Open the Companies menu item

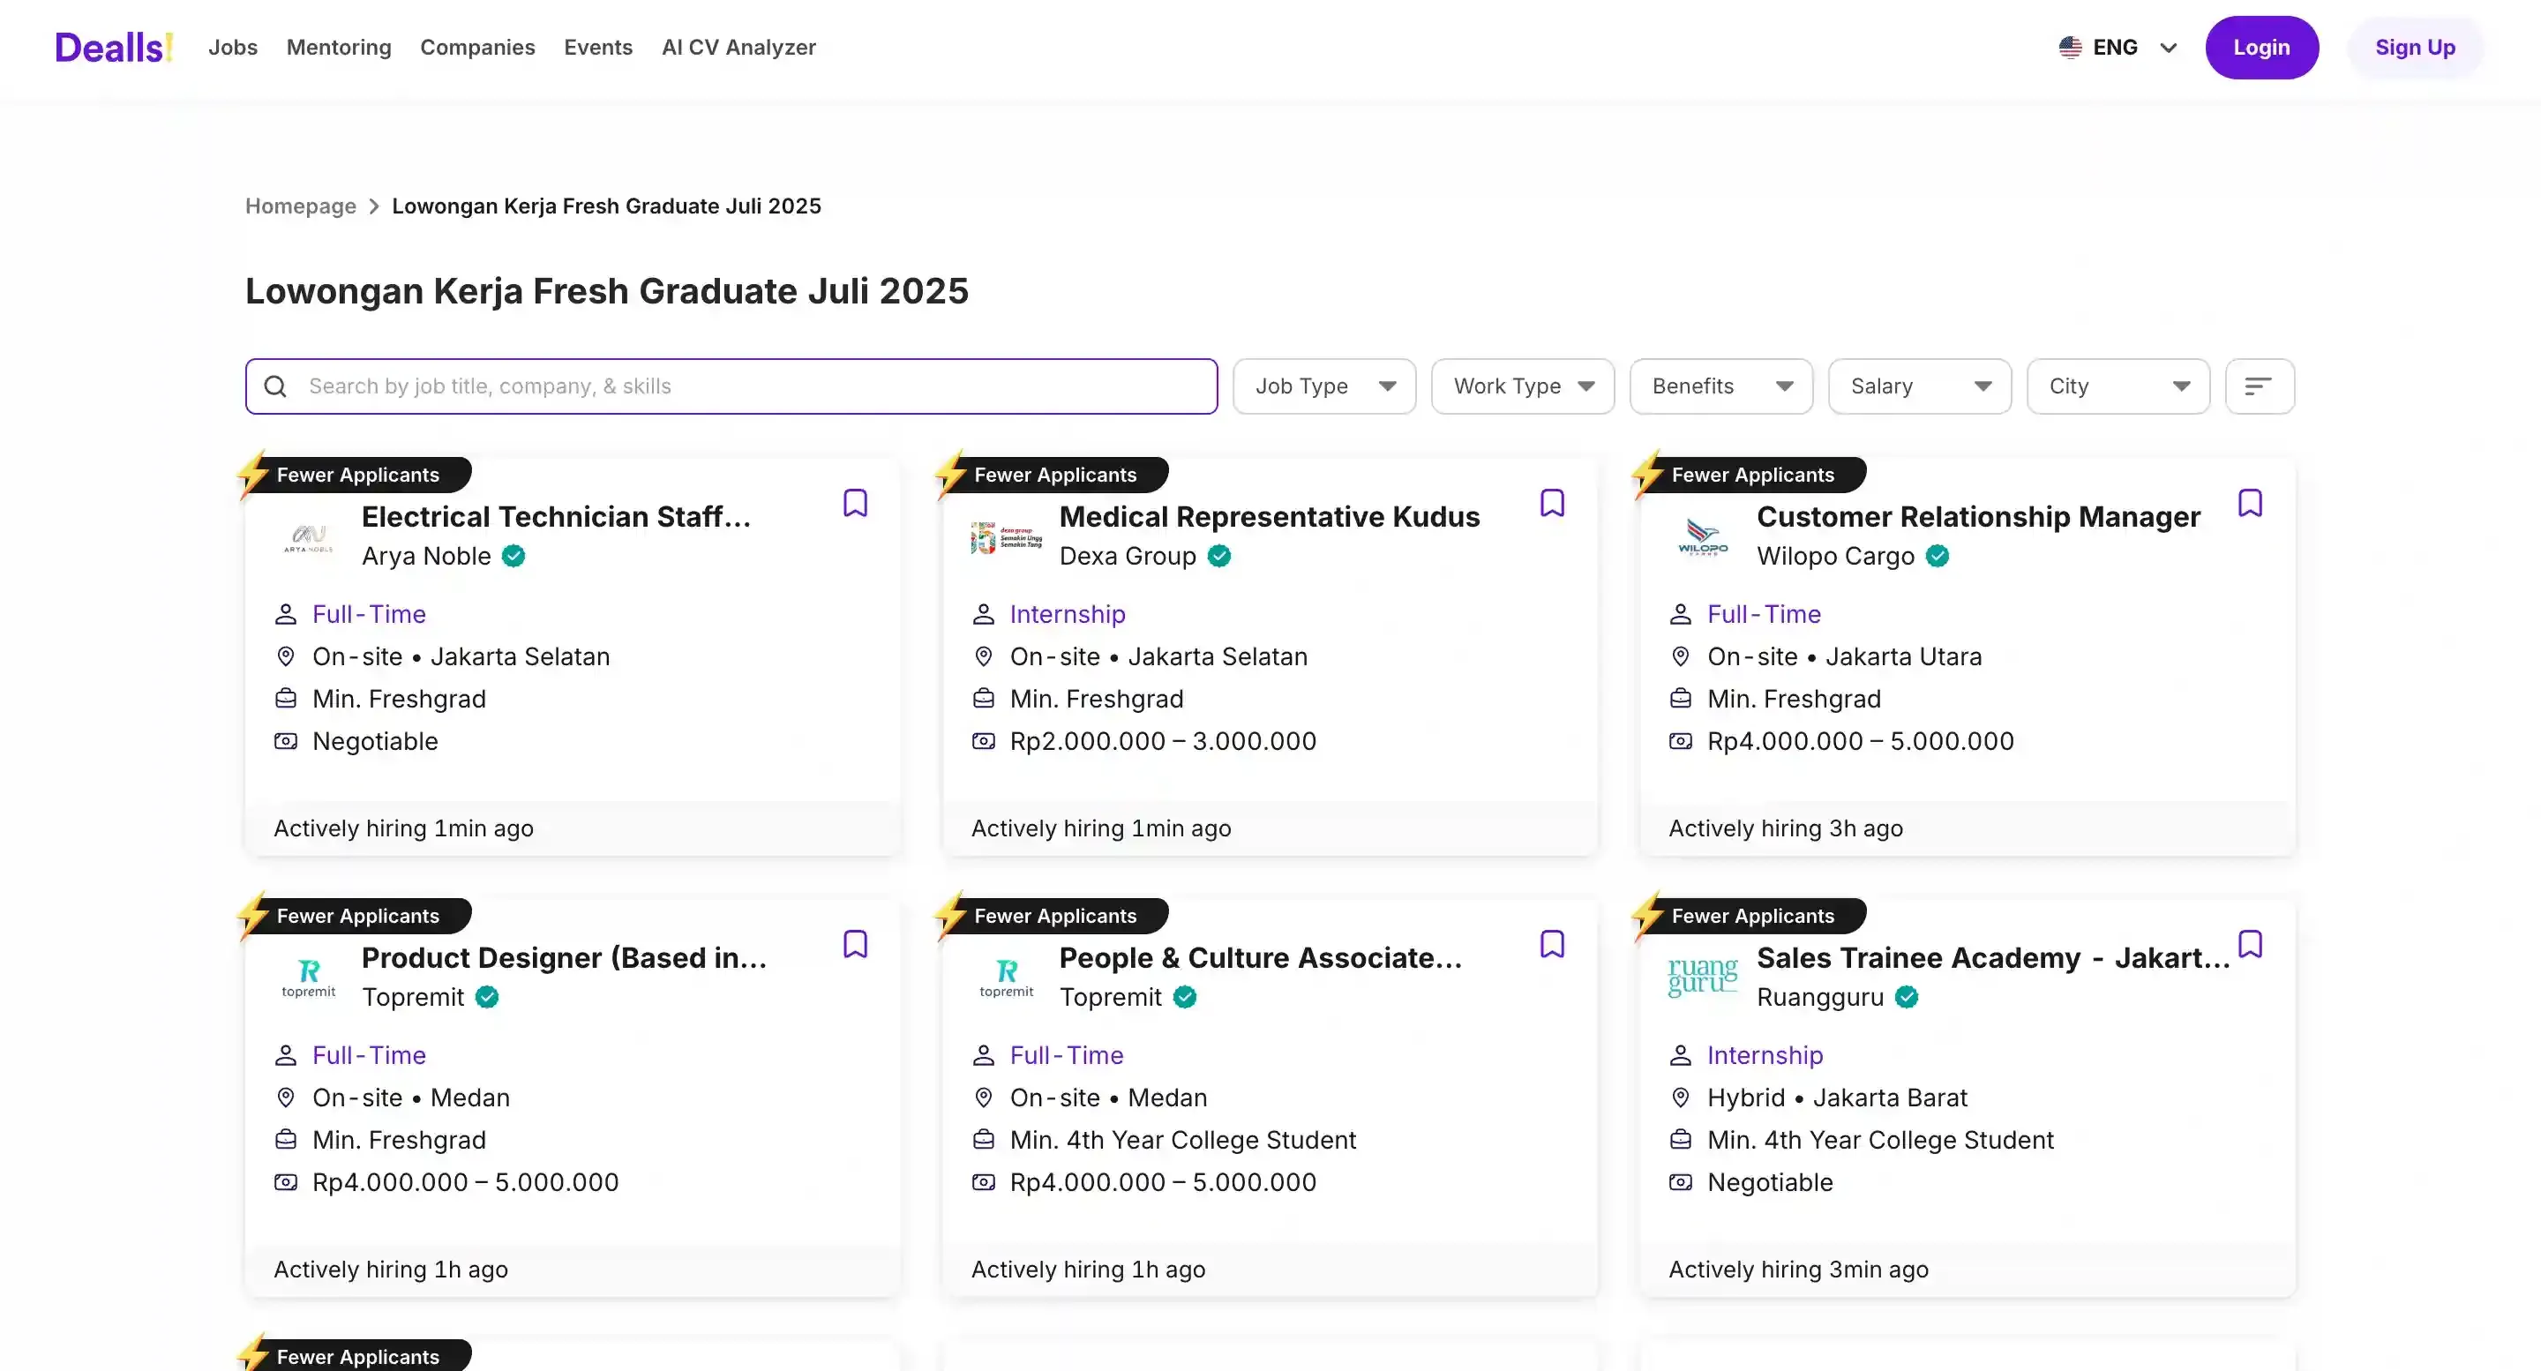[x=477, y=48]
